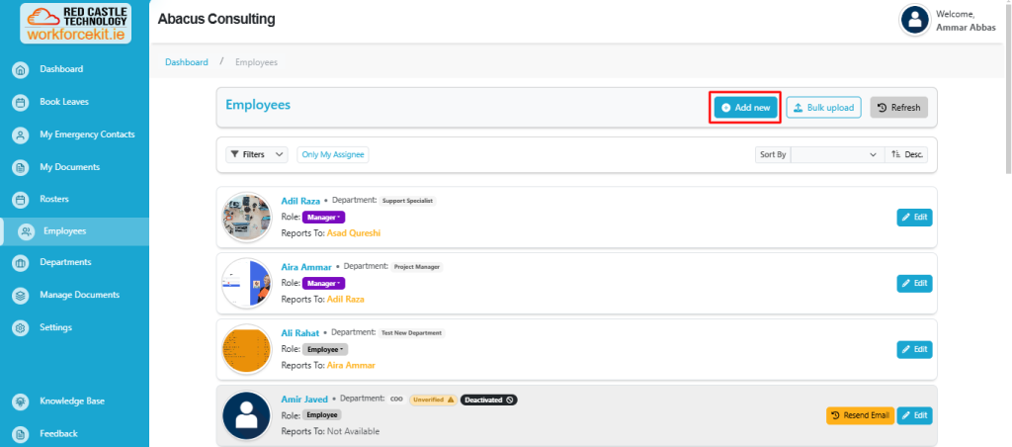Open the Rosters menu item
The height and width of the screenshot is (447, 1012).
(53, 199)
